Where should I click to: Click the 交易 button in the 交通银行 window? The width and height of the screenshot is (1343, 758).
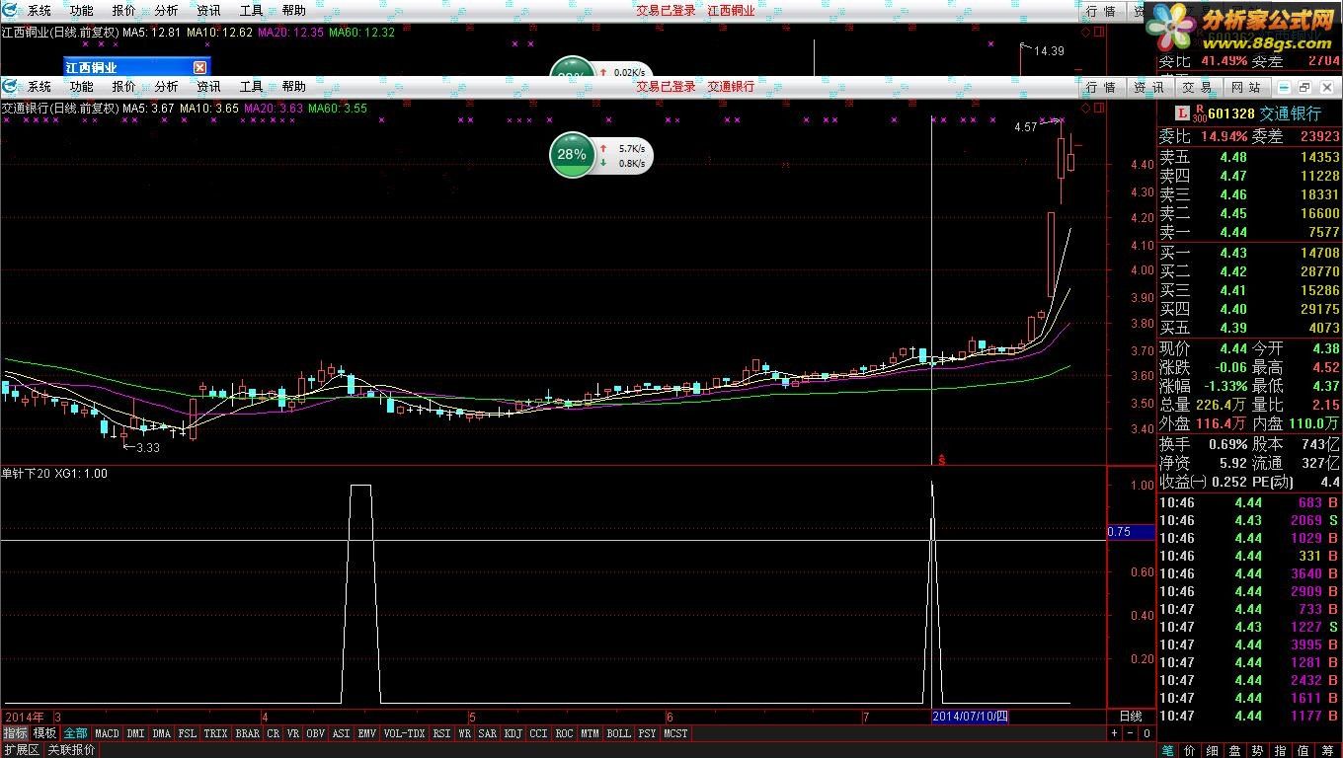[x=1197, y=88]
